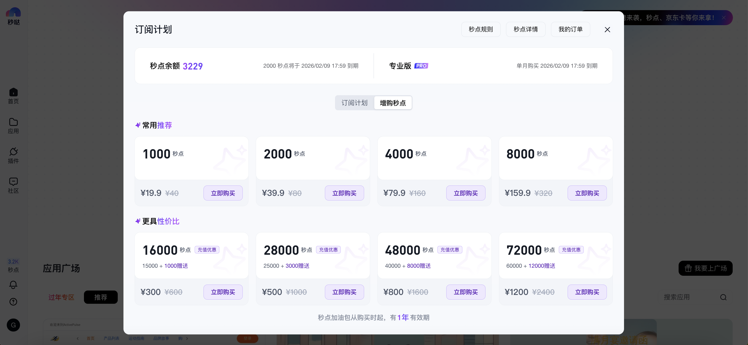Open the help question mark icon
Image resolution: width=748 pixels, height=345 pixels.
point(13,302)
